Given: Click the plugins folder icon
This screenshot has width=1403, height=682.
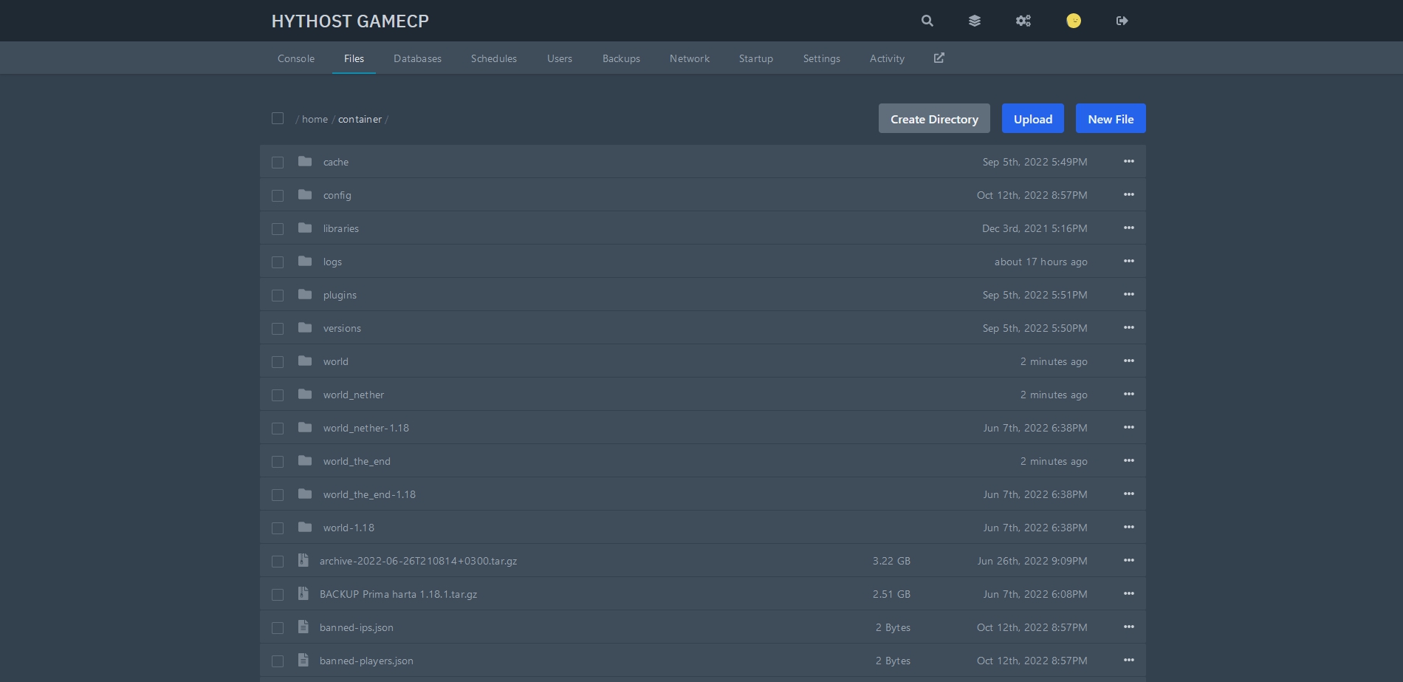Looking at the screenshot, I should (305, 295).
